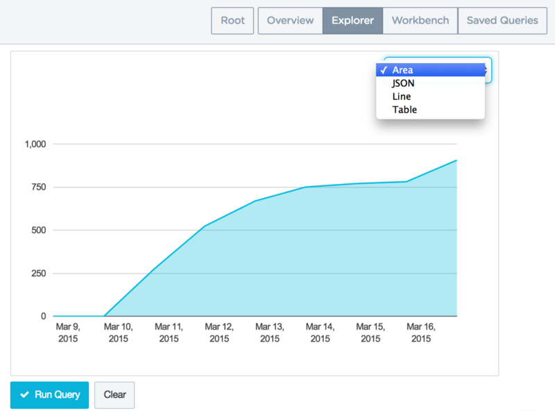Click the checkmark icon on Run Query
The height and width of the screenshot is (411, 555).
click(x=24, y=394)
